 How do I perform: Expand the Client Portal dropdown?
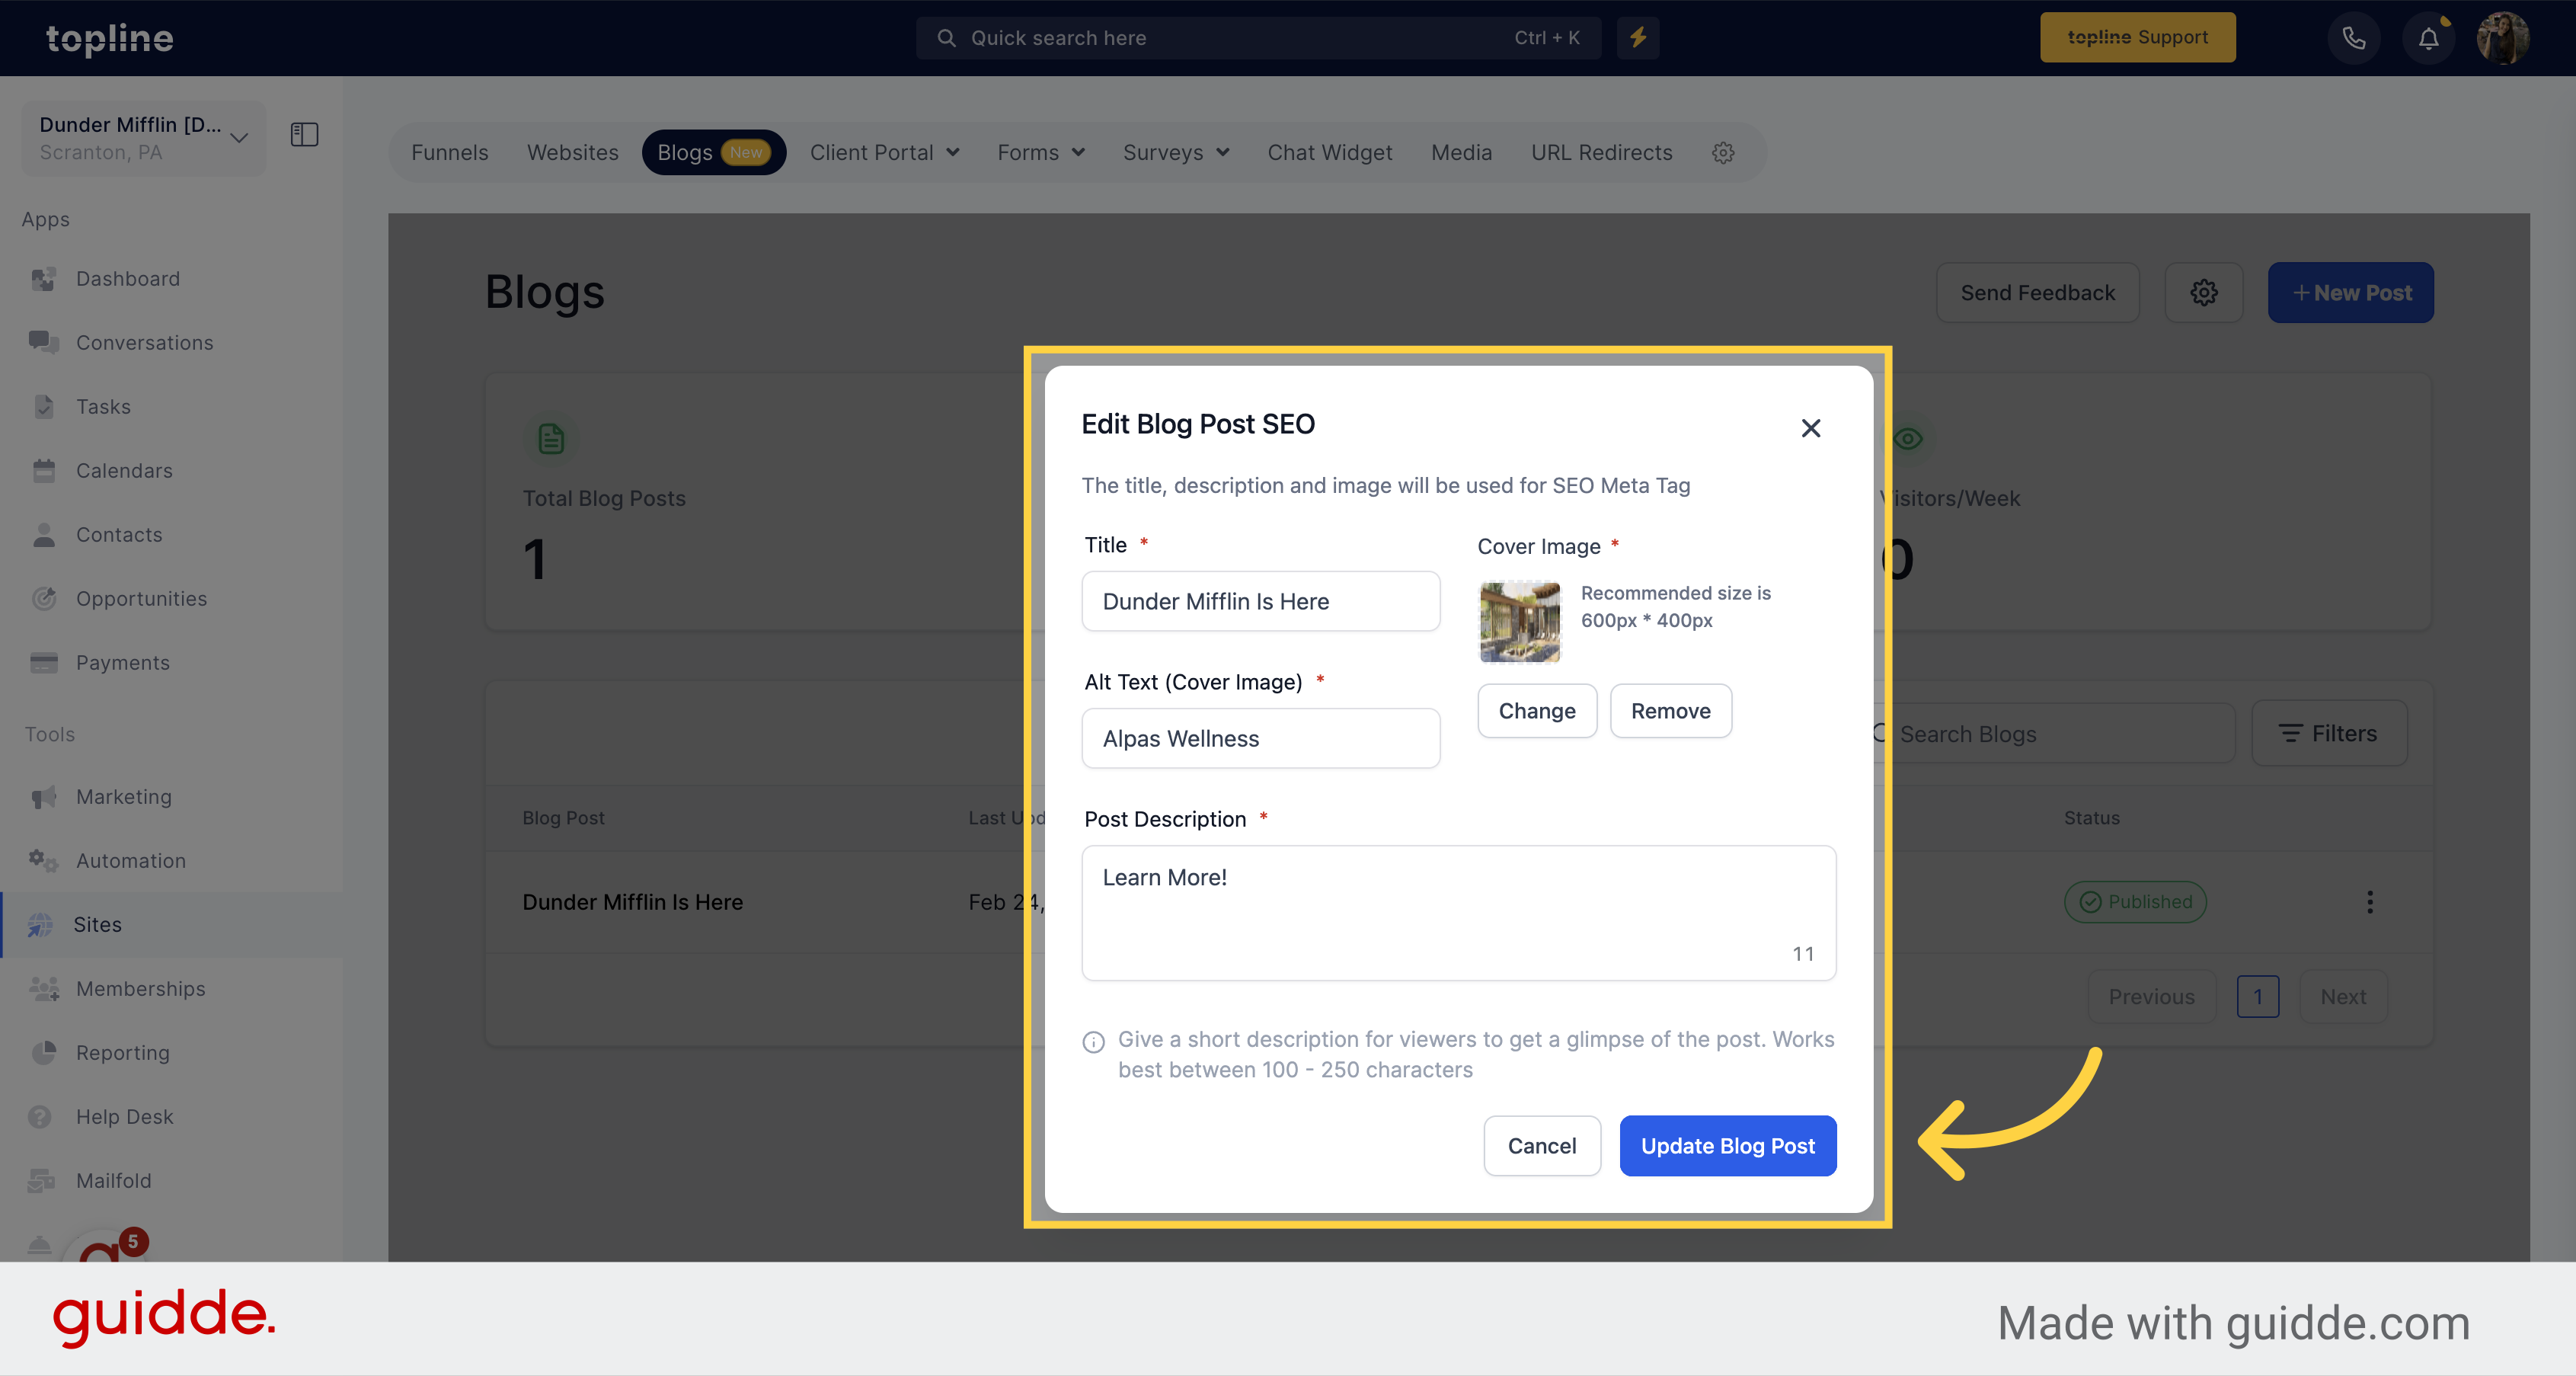[x=884, y=153]
